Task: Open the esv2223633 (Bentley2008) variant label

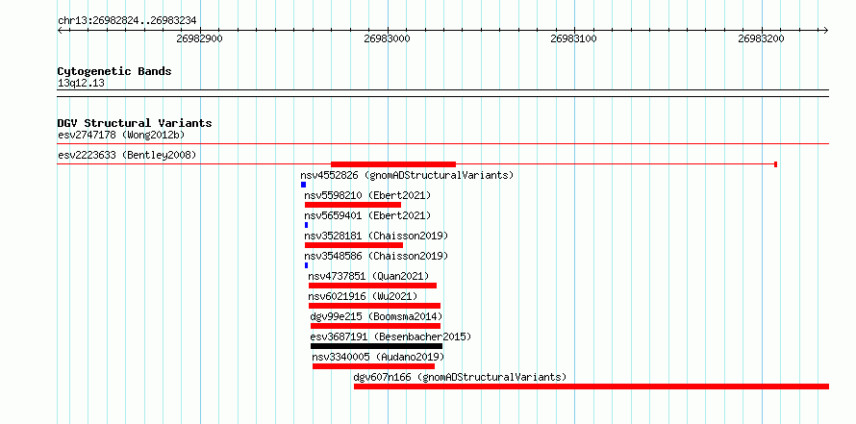Action: click(127, 156)
